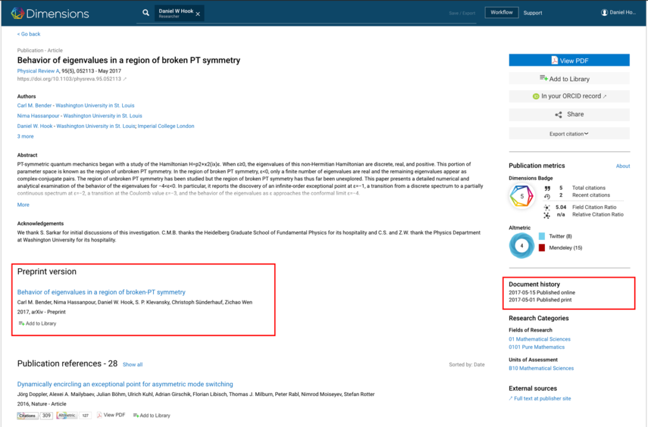This screenshot has height=427, width=648.
Task: Go back to the previous page
Action: point(28,34)
